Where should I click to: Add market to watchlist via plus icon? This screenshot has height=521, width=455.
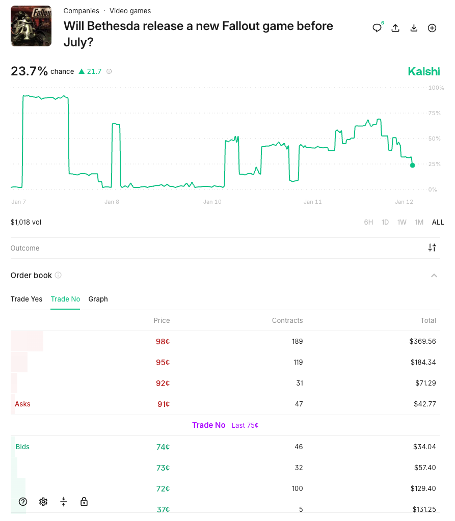pos(432,28)
